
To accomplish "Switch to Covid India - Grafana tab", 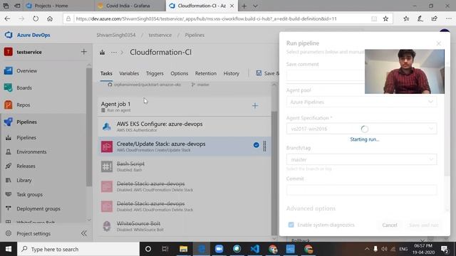I will pyautogui.click(x=130, y=6).
